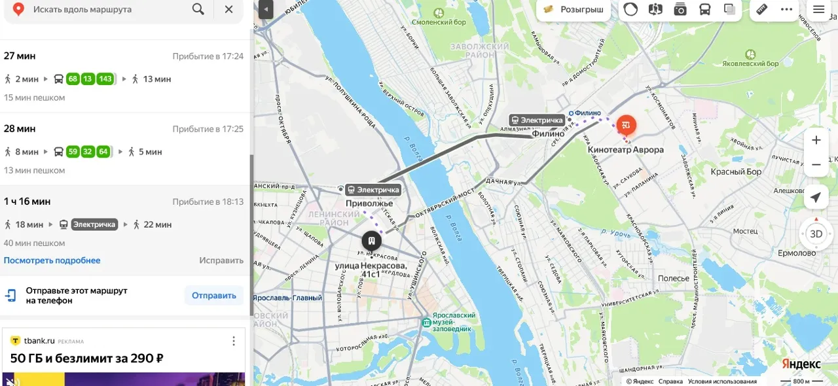Viewport: 838px width, 386px height.
Task: Open more tools three-dots menu
Action: pyautogui.click(x=786, y=9)
